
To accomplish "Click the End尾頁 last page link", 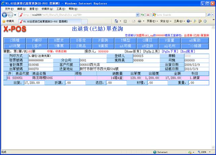I will [x=188, y=51].
